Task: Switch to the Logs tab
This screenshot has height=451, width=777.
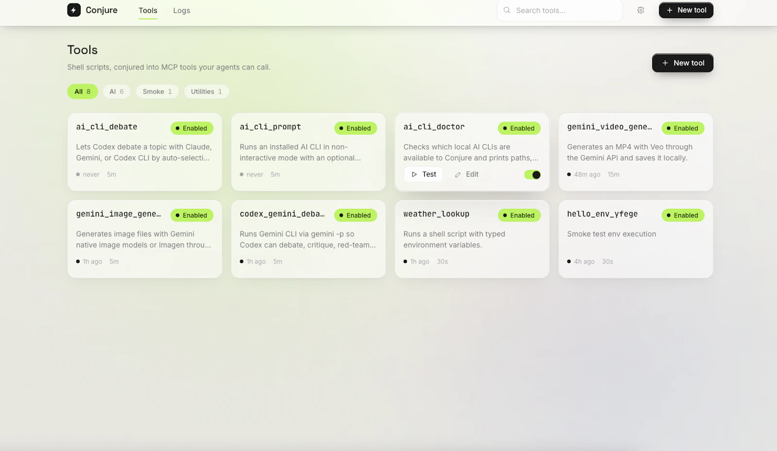Action: point(182,11)
